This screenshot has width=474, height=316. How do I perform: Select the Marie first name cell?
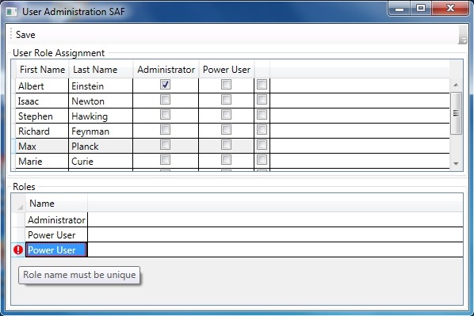[42, 162]
